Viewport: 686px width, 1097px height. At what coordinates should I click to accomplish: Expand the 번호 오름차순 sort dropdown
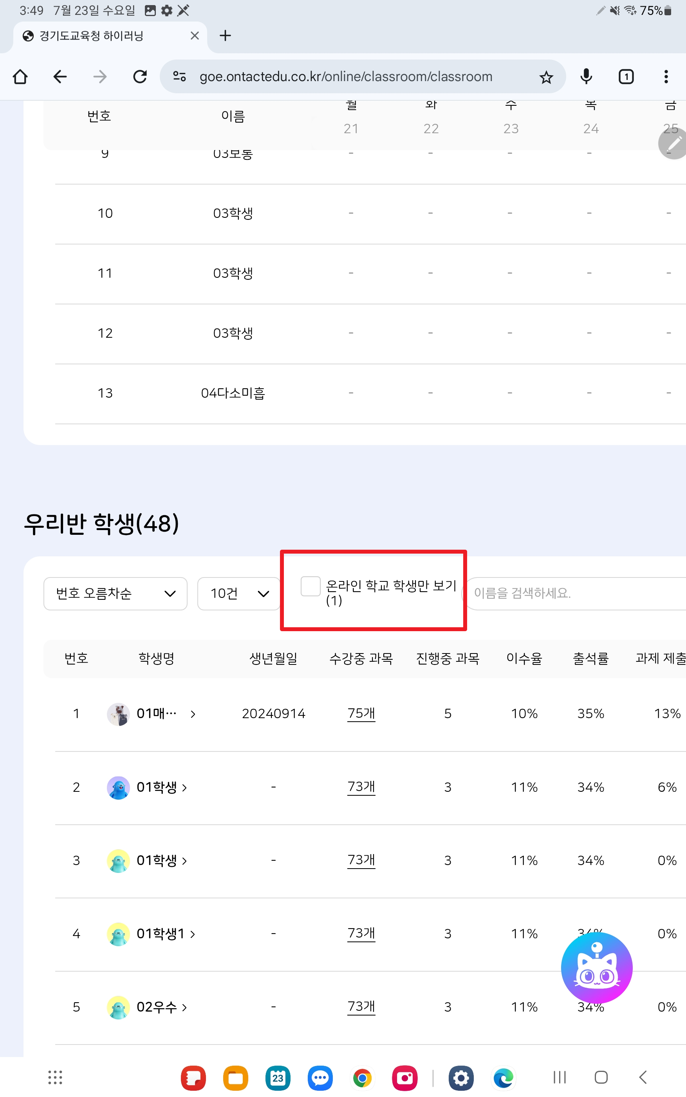[x=115, y=593]
